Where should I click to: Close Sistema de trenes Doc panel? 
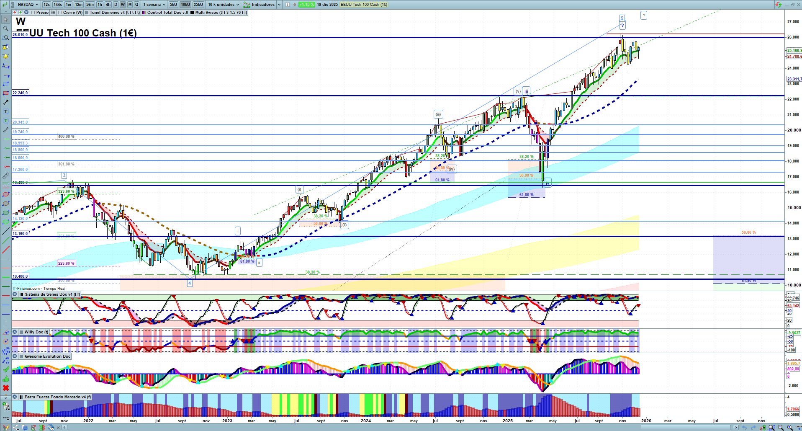pos(15,294)
